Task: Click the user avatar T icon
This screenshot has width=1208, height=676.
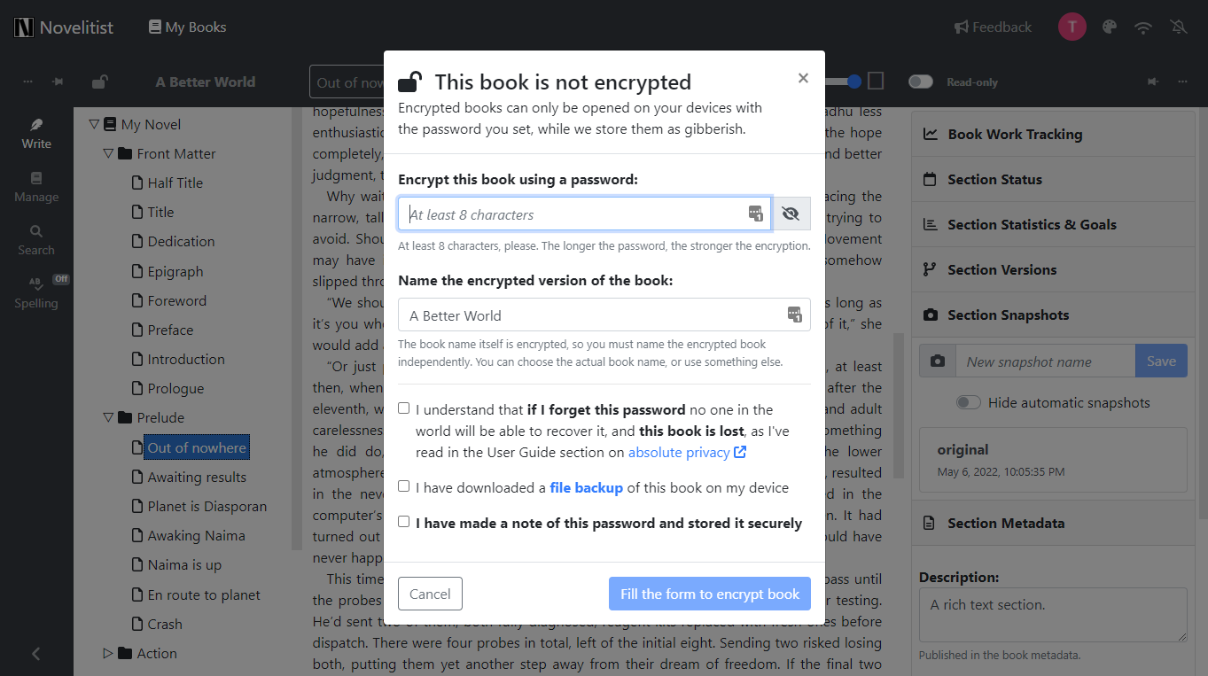Action: pyautogui.click(x=1072, y=27)
